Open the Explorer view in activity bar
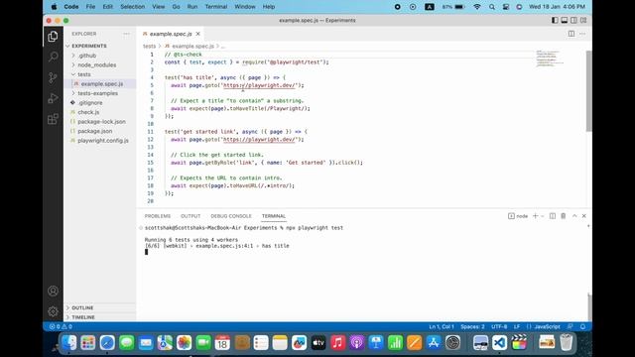635x357 pixels. click(x=53, y=37)
